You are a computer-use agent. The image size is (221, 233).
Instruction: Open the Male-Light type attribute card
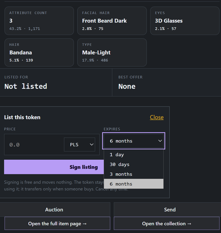[x=112, y=52]
